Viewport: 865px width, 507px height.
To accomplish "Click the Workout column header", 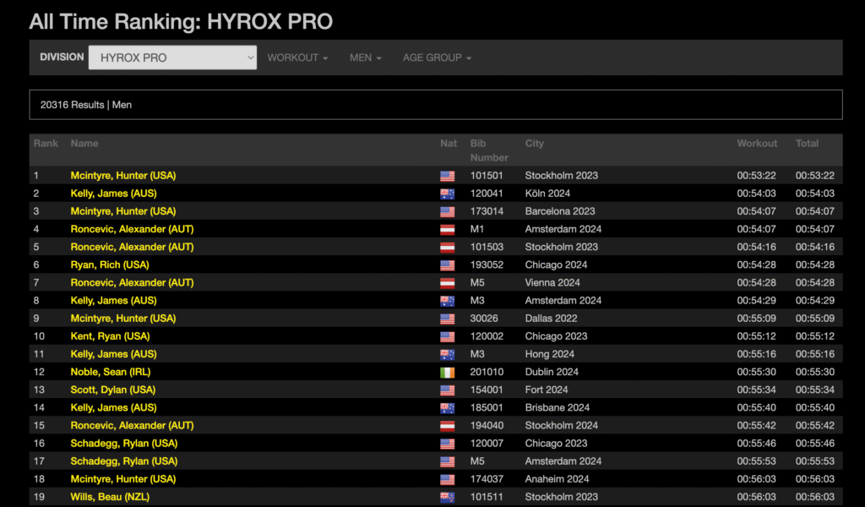I will (757, 144).
